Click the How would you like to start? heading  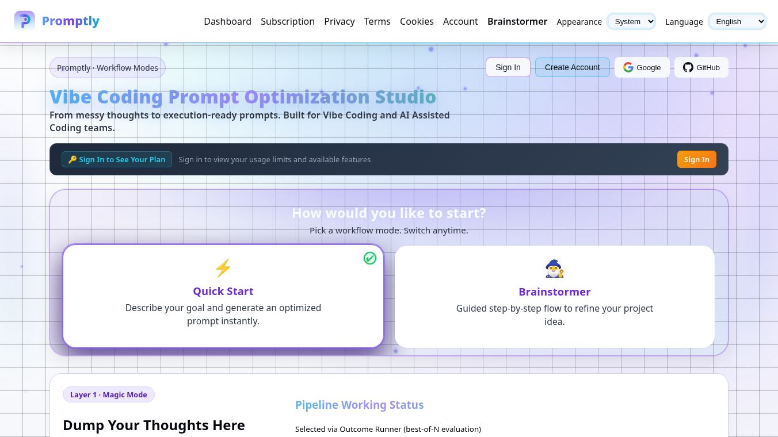(389, 213)
